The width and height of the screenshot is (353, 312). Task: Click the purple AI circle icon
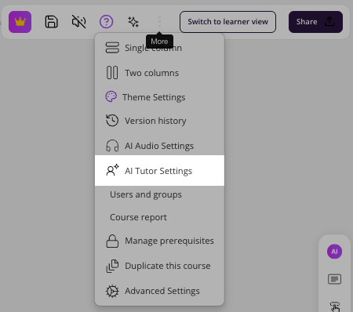[334, 252]
